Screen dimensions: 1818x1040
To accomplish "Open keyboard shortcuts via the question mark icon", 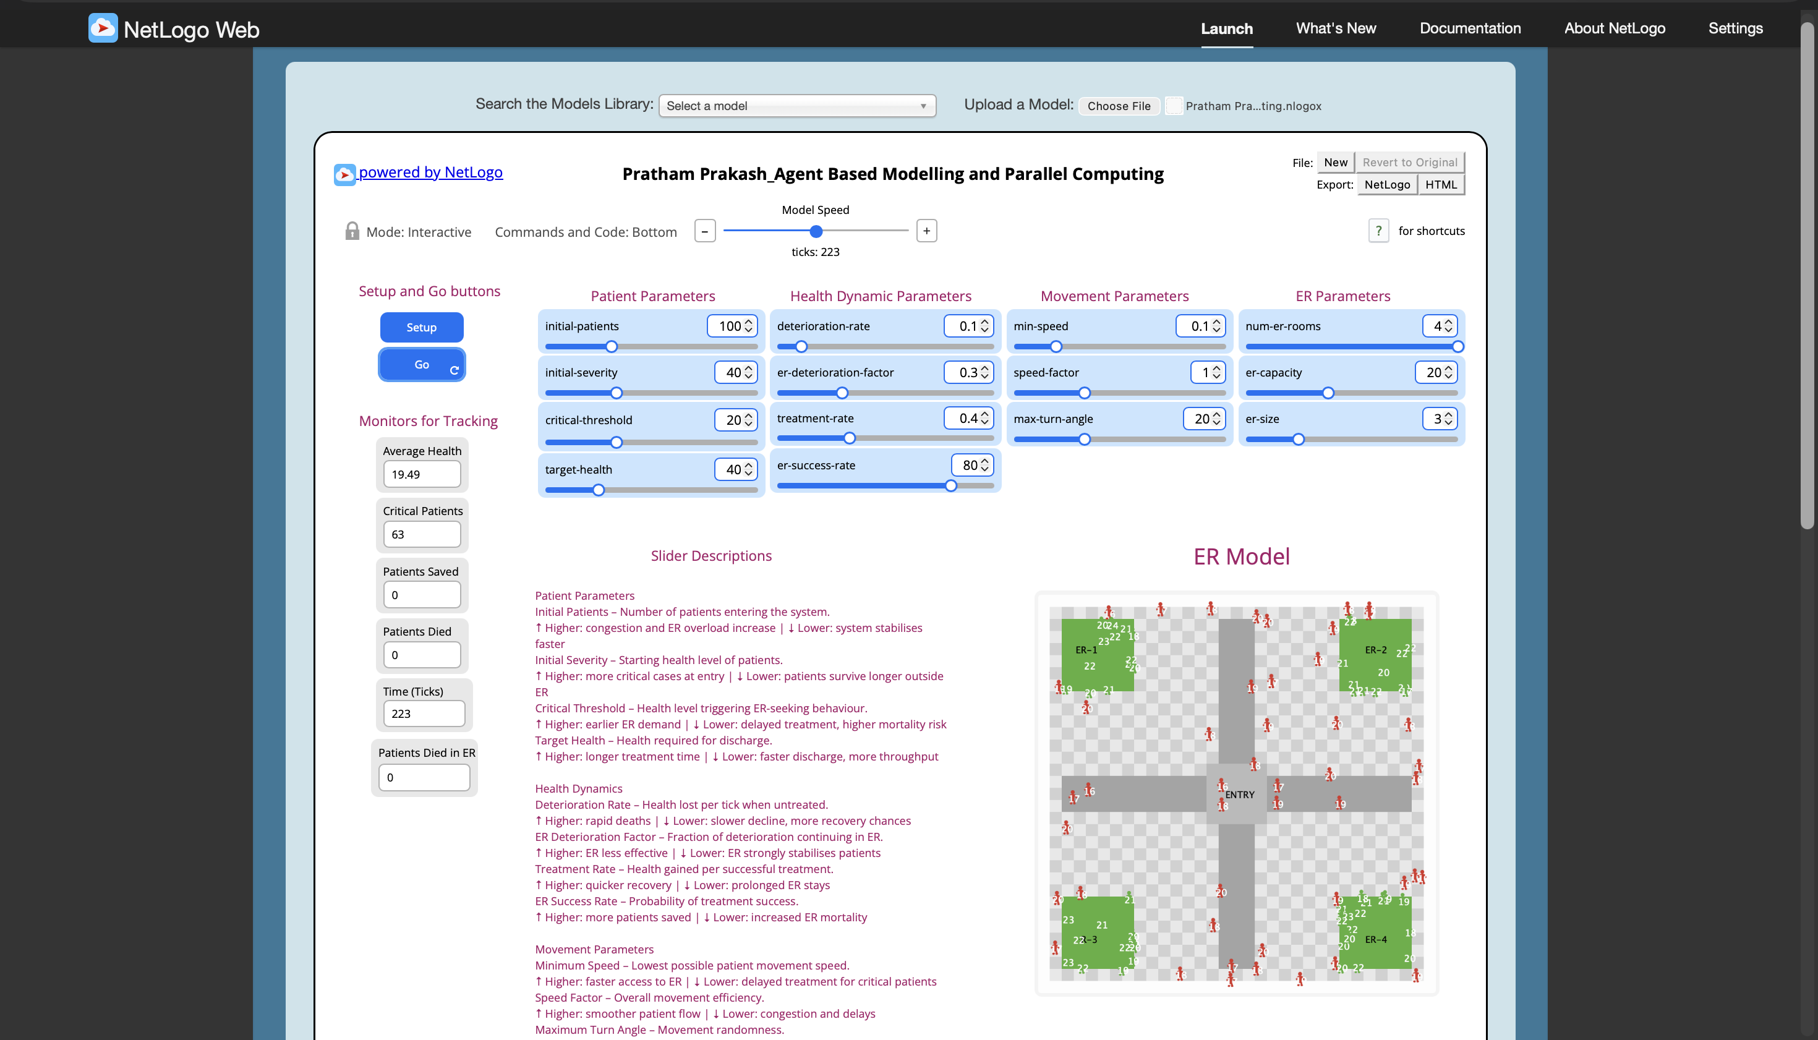I will click(1378, 231).
